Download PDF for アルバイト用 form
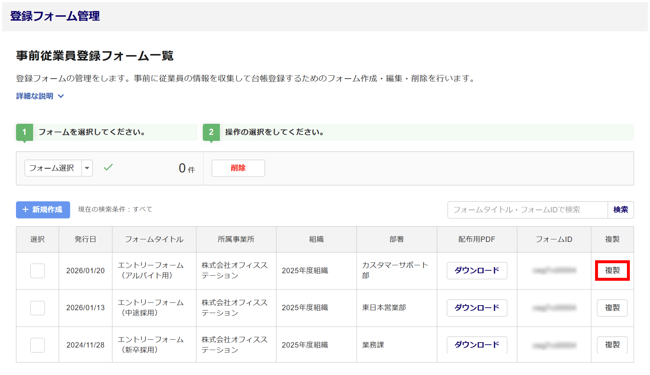Image resolution: width=650 pixels, height=375 pixels. point(476,270)
